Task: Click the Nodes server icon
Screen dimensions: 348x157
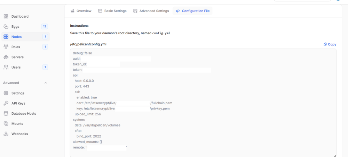Action: click(x=6, y=37)
